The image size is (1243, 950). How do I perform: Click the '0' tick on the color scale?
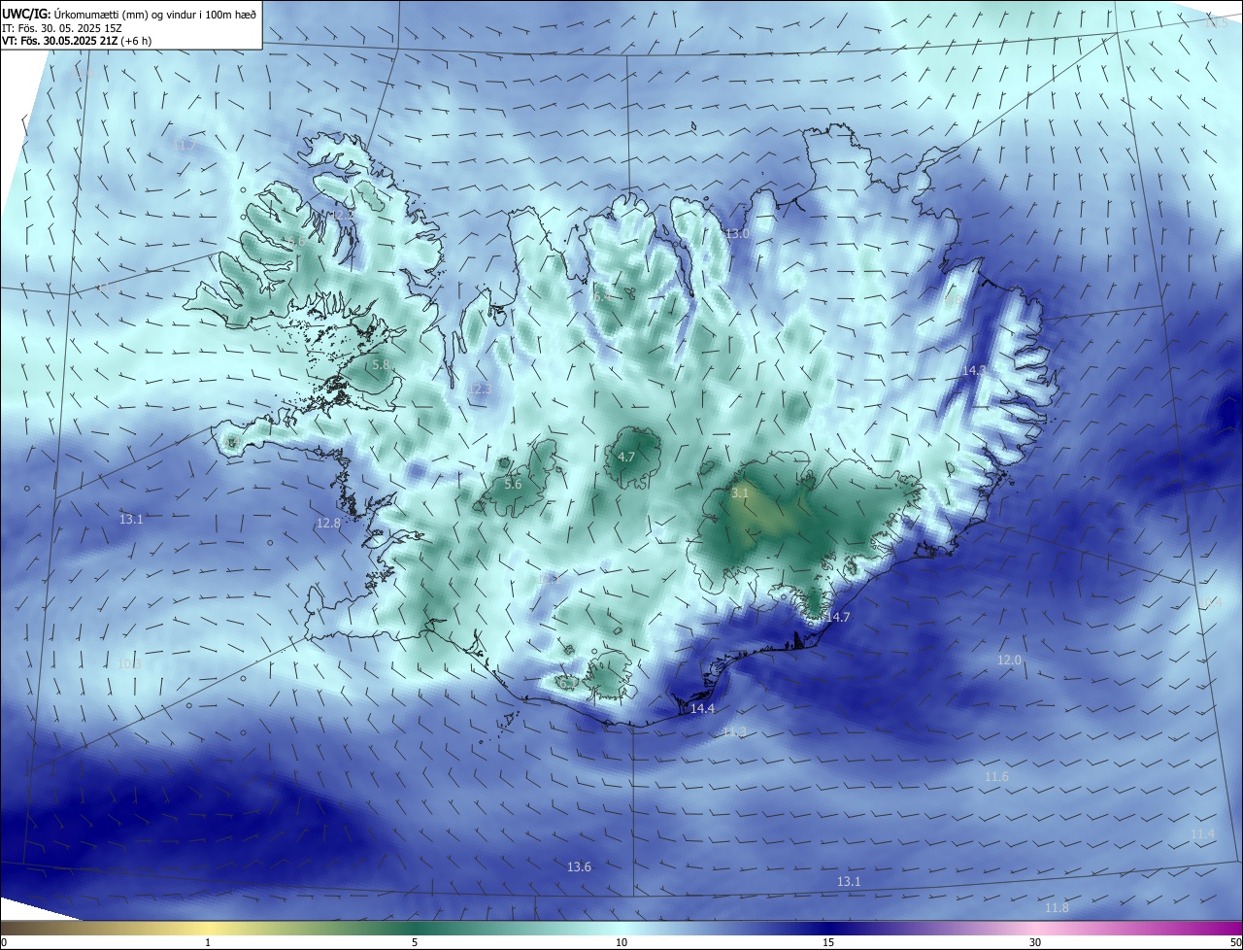pos(4,942)
